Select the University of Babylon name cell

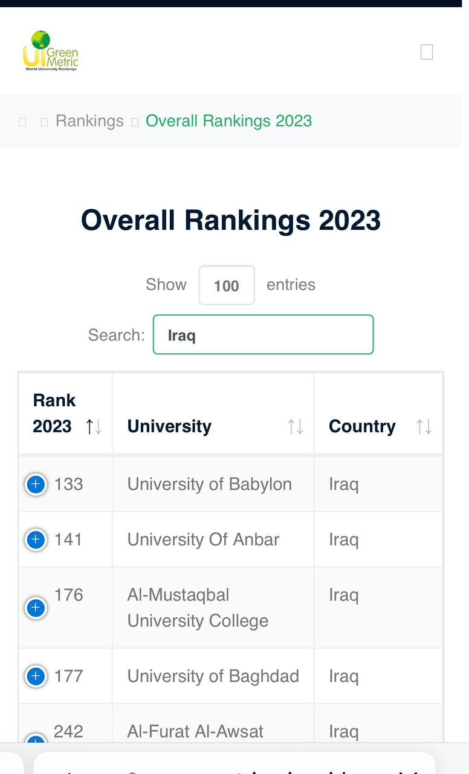point(213,484)
